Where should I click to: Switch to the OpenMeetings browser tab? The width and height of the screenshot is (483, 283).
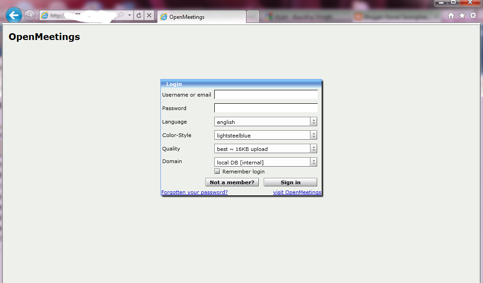click(202, 17)
